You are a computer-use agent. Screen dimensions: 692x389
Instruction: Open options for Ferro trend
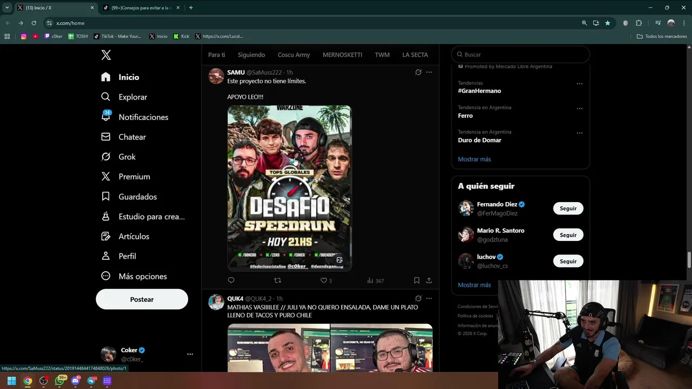point(580,108)
